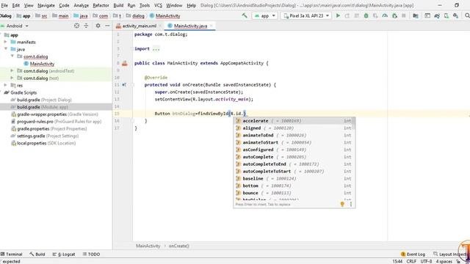Close the MainActivity.java tab

point(211,26)
